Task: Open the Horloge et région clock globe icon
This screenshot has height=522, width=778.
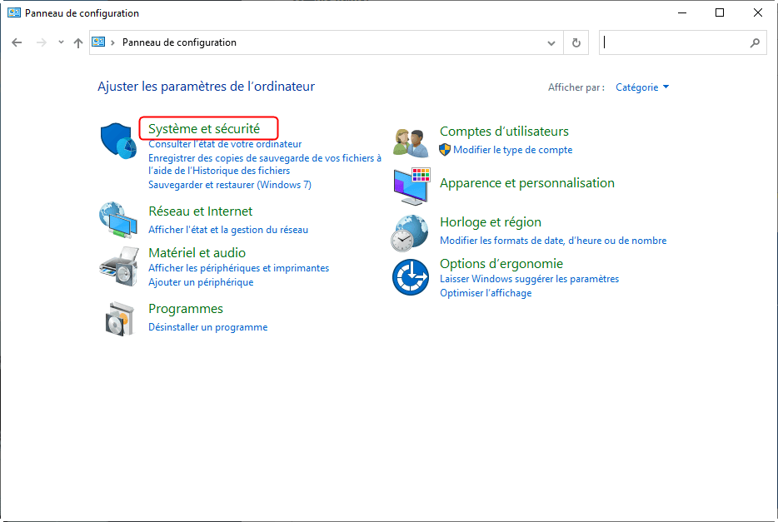Action: [x=409, y=233]
